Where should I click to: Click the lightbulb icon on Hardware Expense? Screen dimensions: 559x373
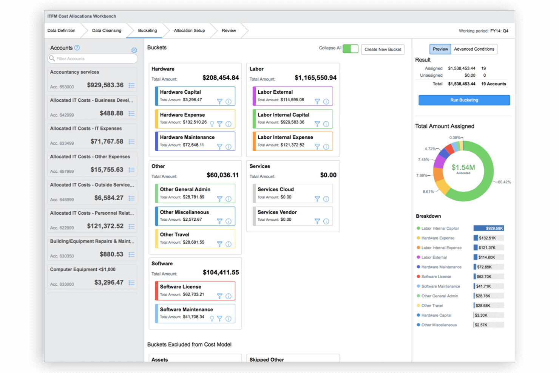(212, 124)
